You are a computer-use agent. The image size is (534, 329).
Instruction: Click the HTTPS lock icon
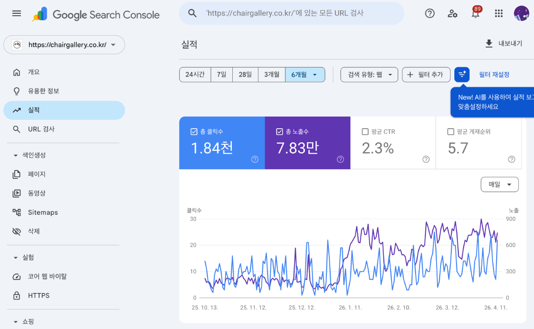[16, 296]
